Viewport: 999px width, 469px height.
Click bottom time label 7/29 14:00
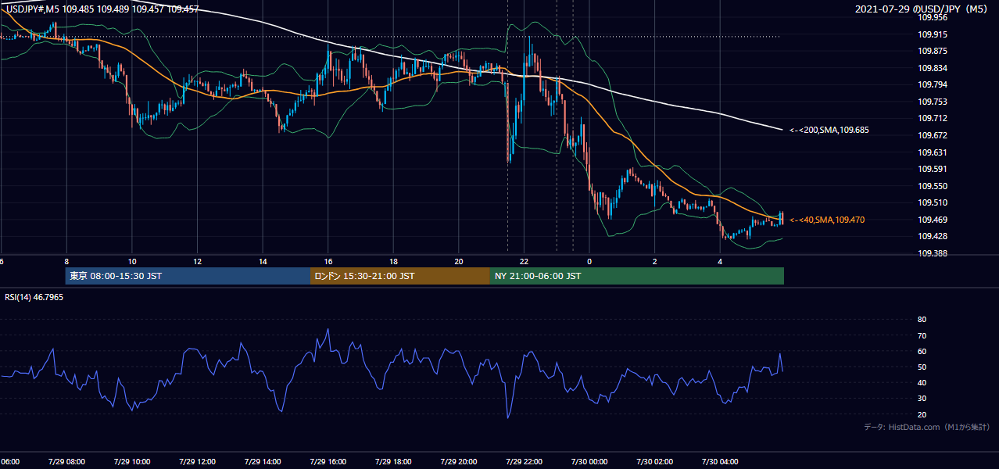point(263,462)
